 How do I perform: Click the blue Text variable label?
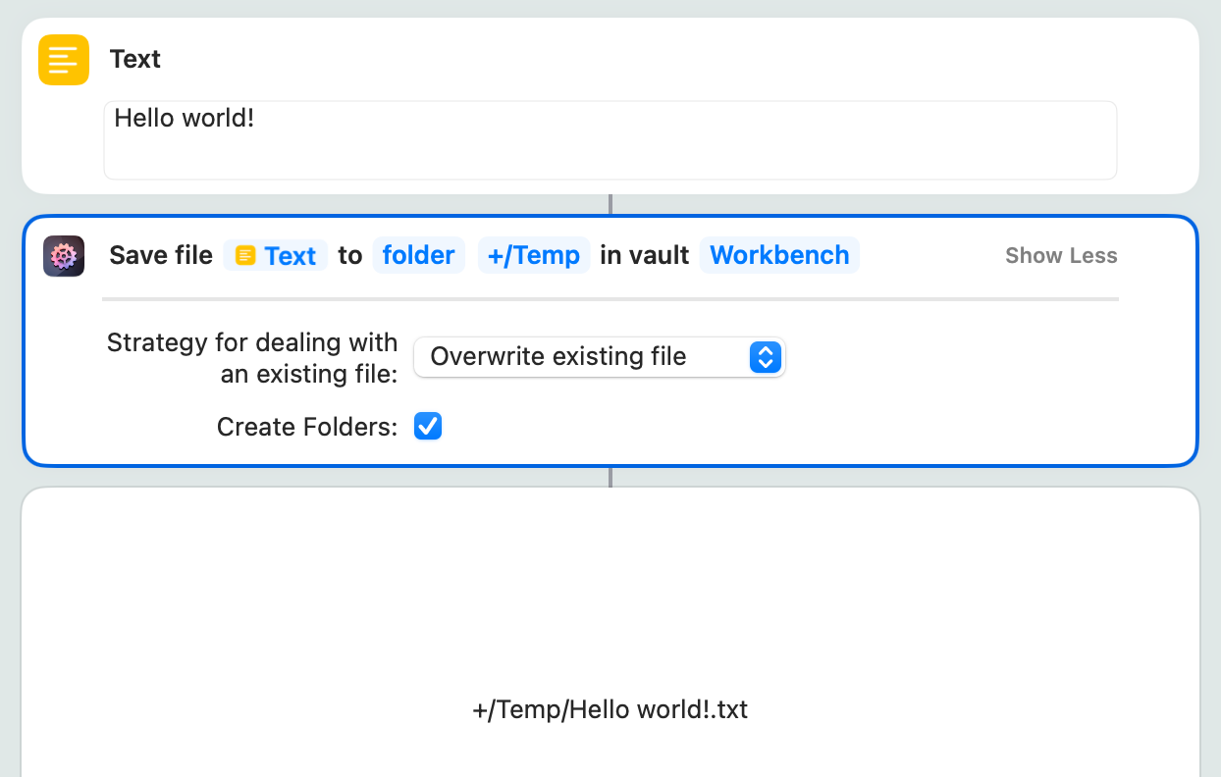(x=290, y=256)
